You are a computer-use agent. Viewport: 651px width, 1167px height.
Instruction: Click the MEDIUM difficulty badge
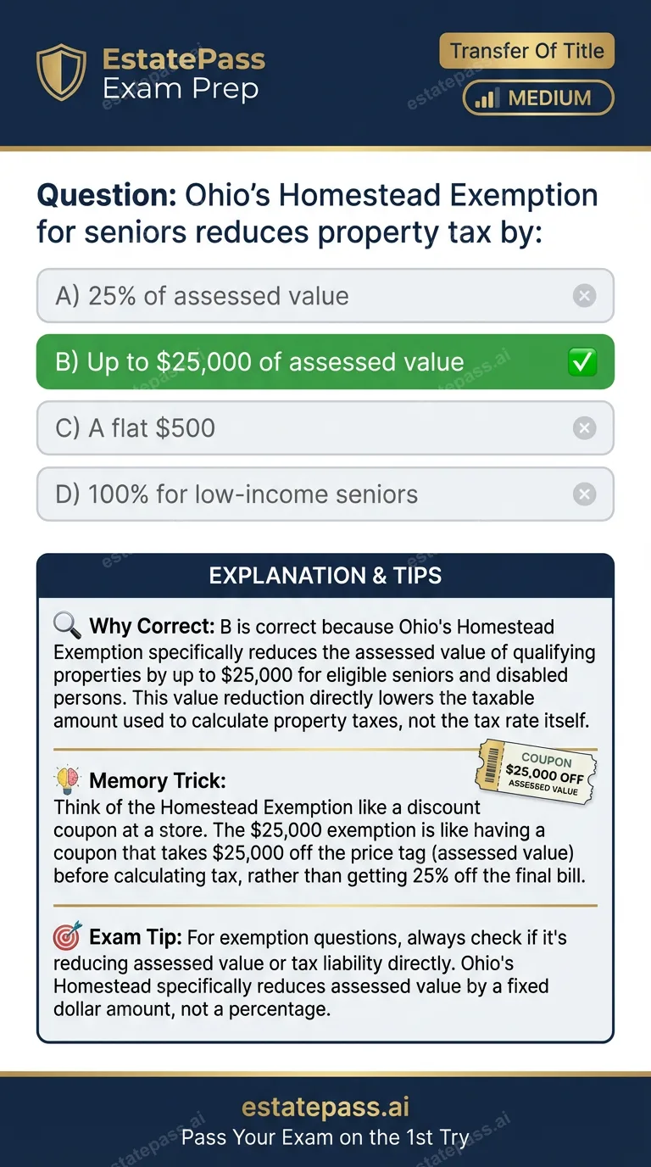coord(537,98)
